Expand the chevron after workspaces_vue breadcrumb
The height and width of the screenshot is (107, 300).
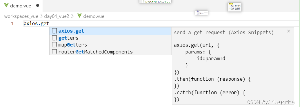tap(41, 16)
